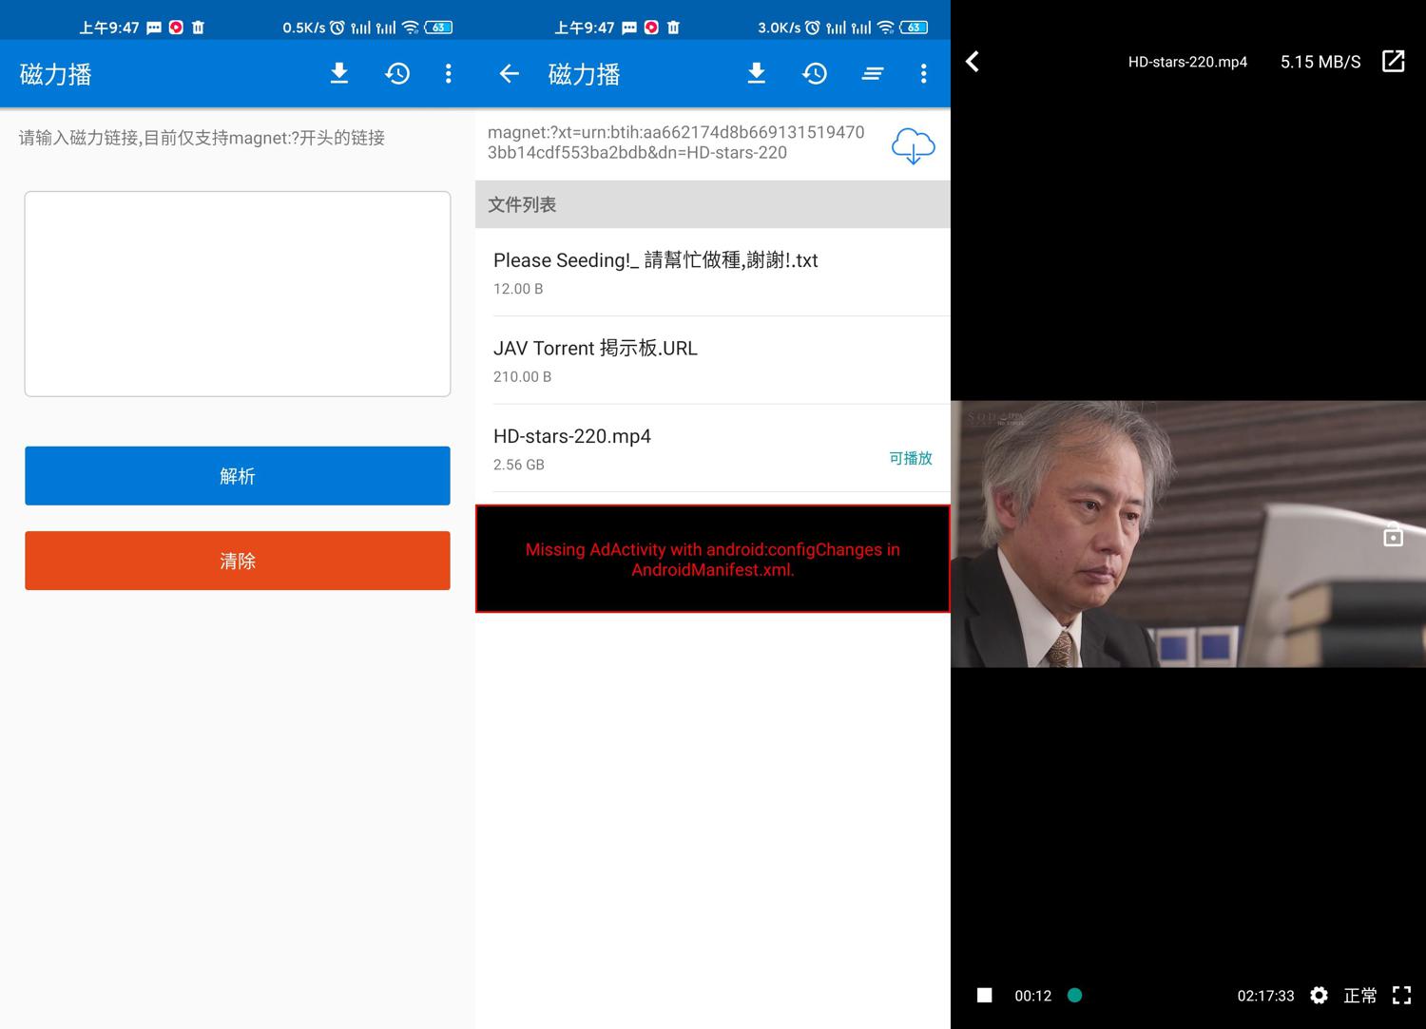Click the magnet link input box
Screen dimensions: 1426x1029
tap(238, 294)
